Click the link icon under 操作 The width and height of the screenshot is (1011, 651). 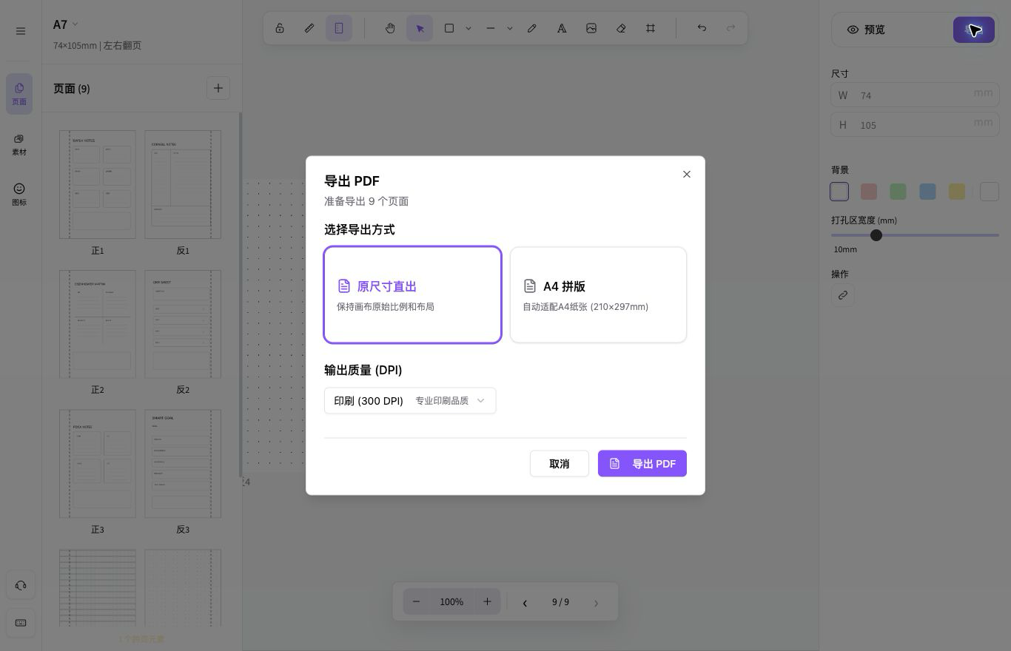point(843,295)
